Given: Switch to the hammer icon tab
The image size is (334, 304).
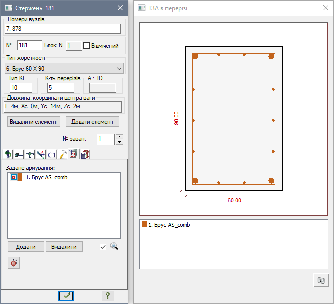Looking at the screenshot, I should coord(63,155).
